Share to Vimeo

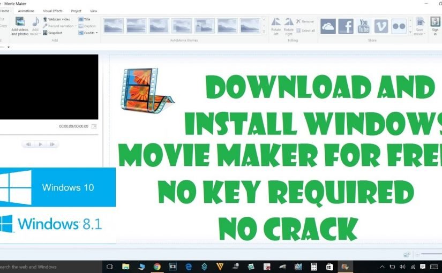(381, 26)
